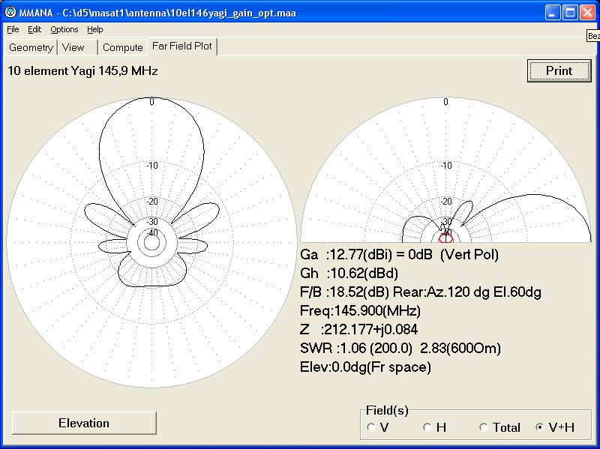Switch to the View tab
The height and width of the screenshot is (449, 600).
click(73, 47)
